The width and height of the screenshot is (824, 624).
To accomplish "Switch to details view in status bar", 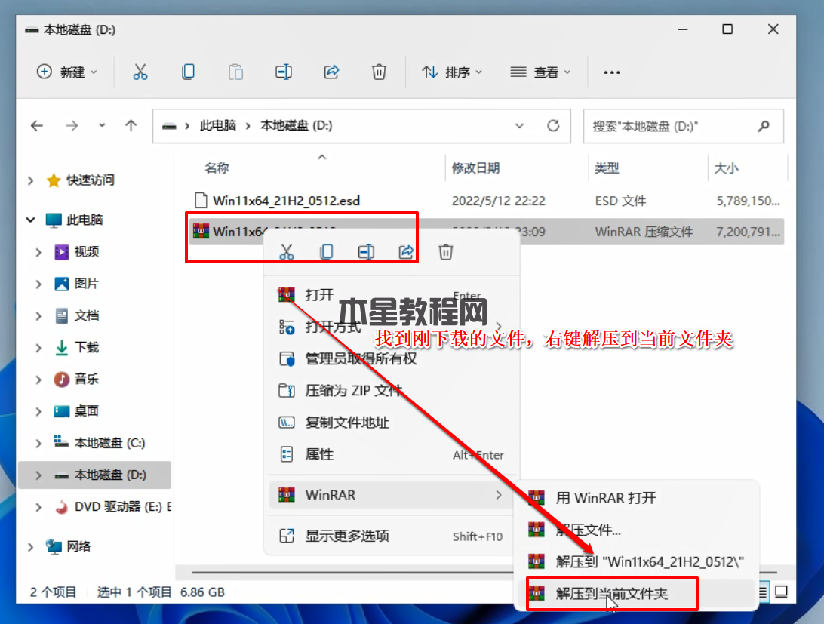I will point(762,592).
